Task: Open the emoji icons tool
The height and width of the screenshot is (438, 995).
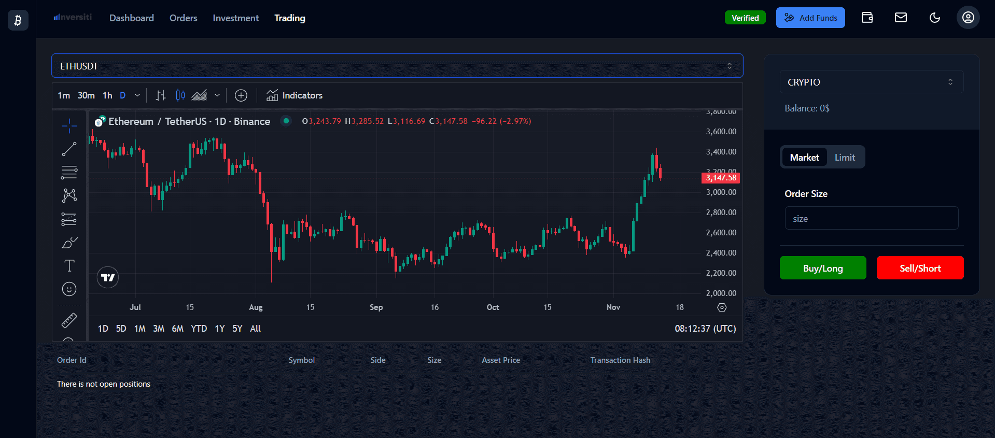Action: (x=69, y=289)
